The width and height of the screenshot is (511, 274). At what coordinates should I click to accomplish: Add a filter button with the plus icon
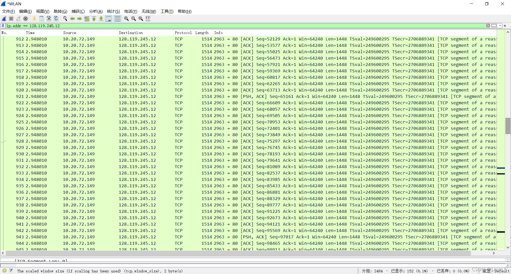click(x=505, y=26)
